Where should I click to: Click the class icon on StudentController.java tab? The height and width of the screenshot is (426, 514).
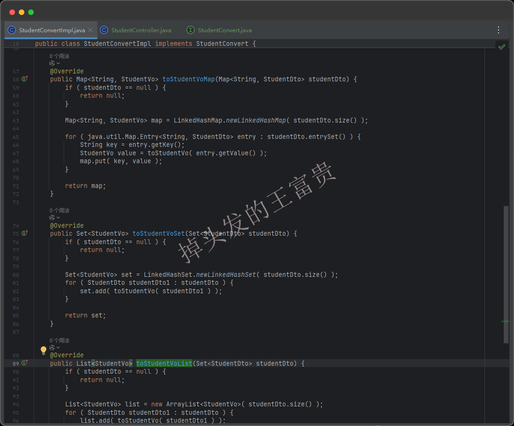(x=104, y=30)
